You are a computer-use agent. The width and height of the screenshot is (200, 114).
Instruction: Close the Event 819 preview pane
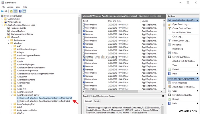(163, 96)
